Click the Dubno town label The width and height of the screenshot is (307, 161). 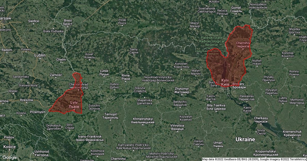click(x=114, y=85)
